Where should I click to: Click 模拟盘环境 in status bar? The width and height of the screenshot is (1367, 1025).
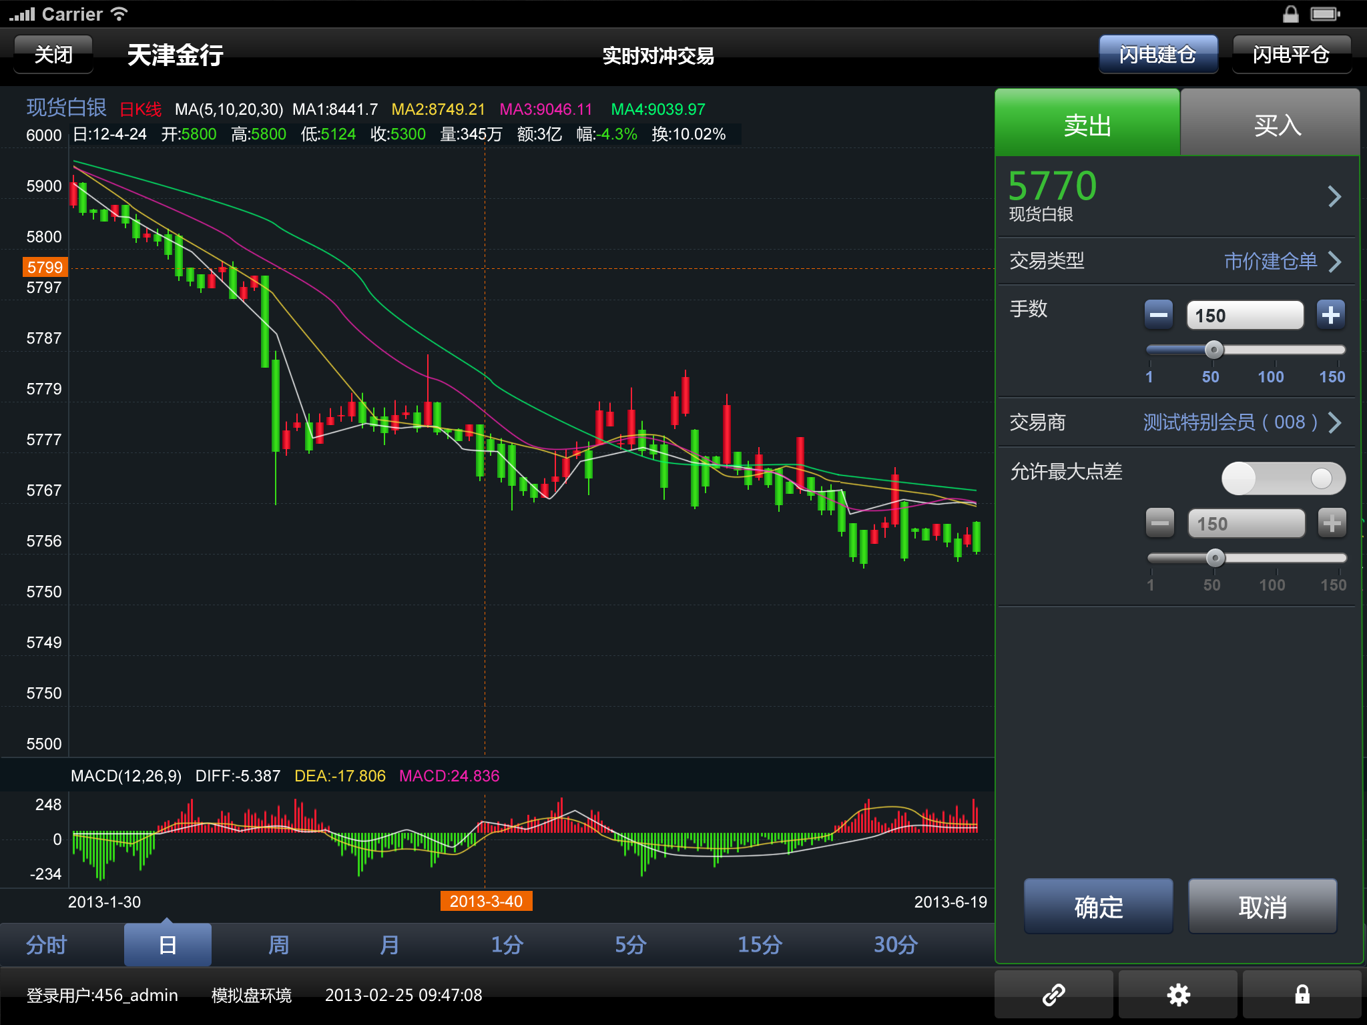(252, 995)
